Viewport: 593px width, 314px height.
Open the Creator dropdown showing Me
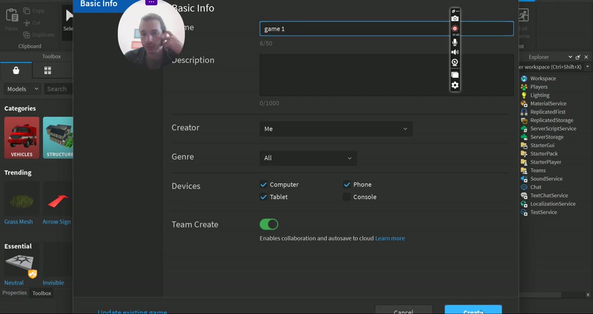point(336,129)
